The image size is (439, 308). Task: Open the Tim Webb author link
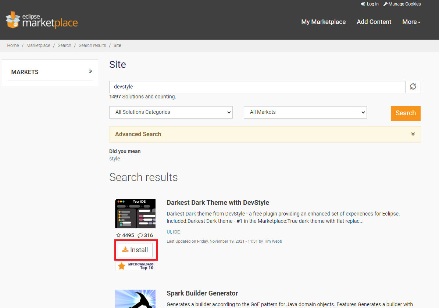tap(273, 241)
